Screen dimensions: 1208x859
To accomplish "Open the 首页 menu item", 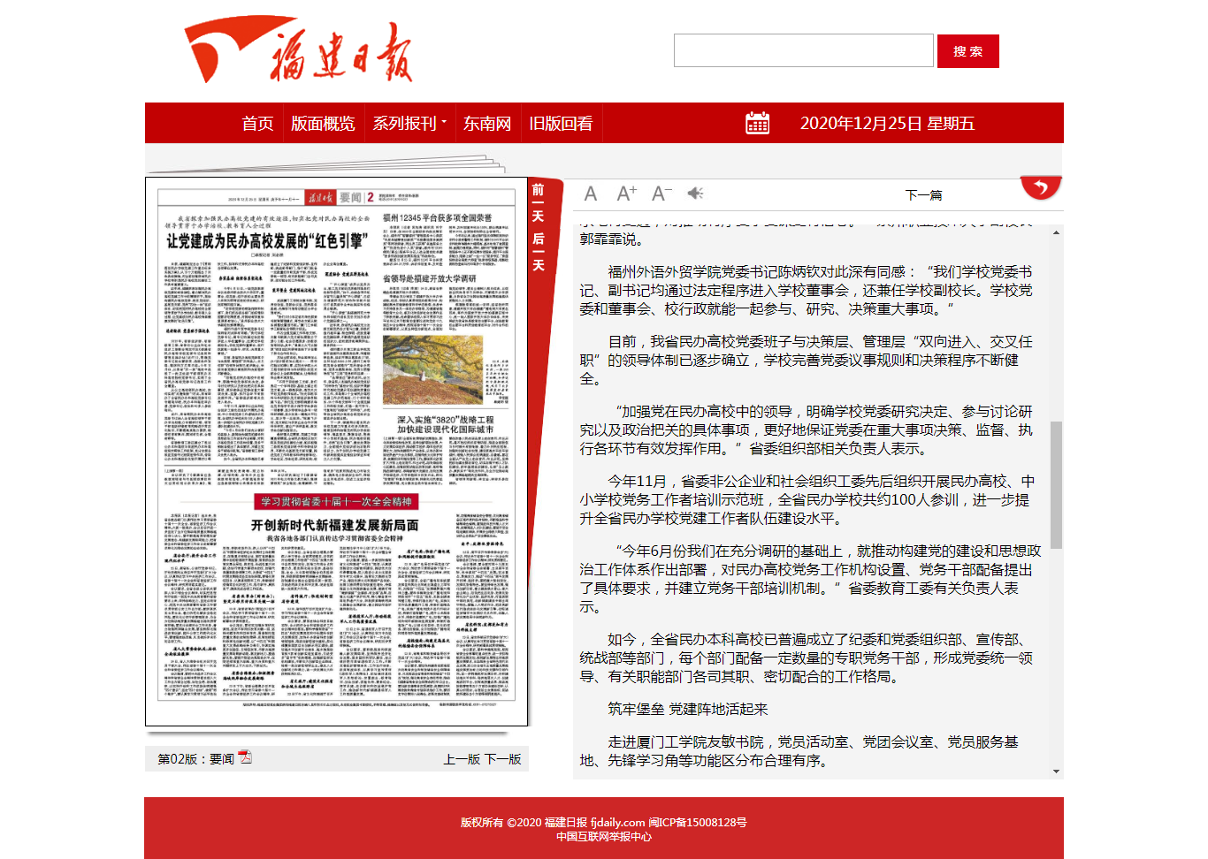I will click(x=257, y=123).
